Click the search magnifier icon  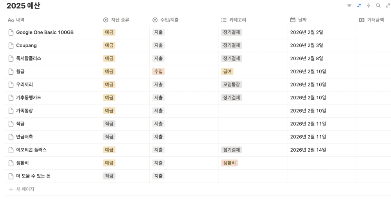tap(378, 6)
